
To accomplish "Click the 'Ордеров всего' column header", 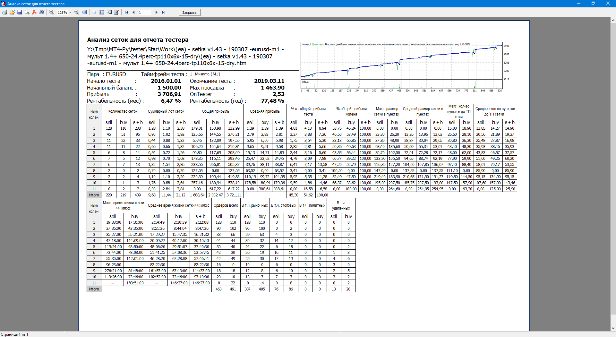I will click(x=226, y=205).
